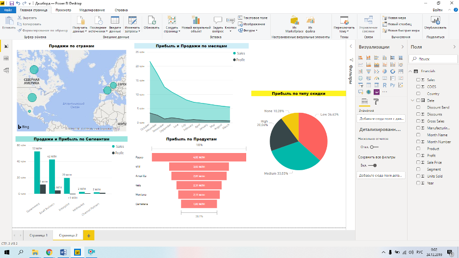The image size is (459, 258).
Task: Check the Discount Band field
Action: click(418, 107)
